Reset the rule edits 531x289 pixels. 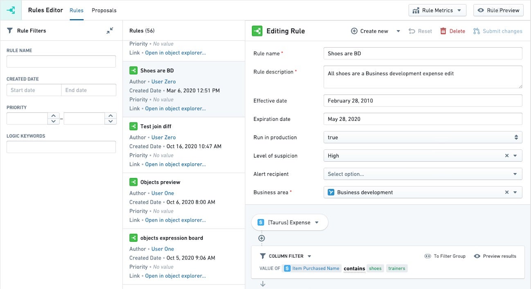click(x=420, y=31)
